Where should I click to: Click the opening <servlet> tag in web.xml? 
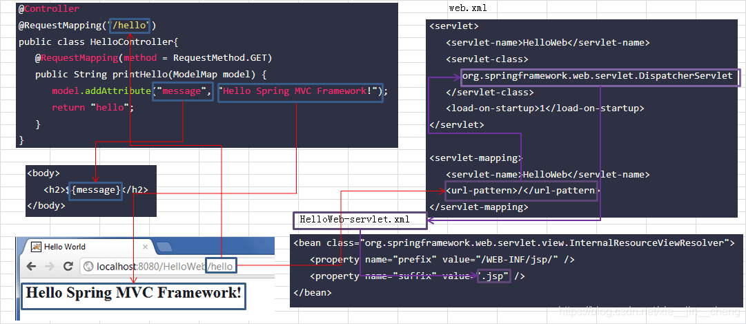[x=454, y=26]
